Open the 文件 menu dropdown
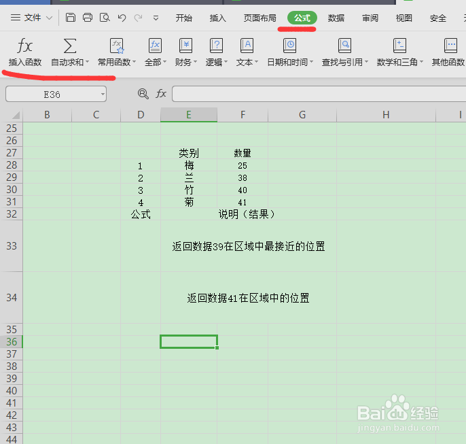 31,18
